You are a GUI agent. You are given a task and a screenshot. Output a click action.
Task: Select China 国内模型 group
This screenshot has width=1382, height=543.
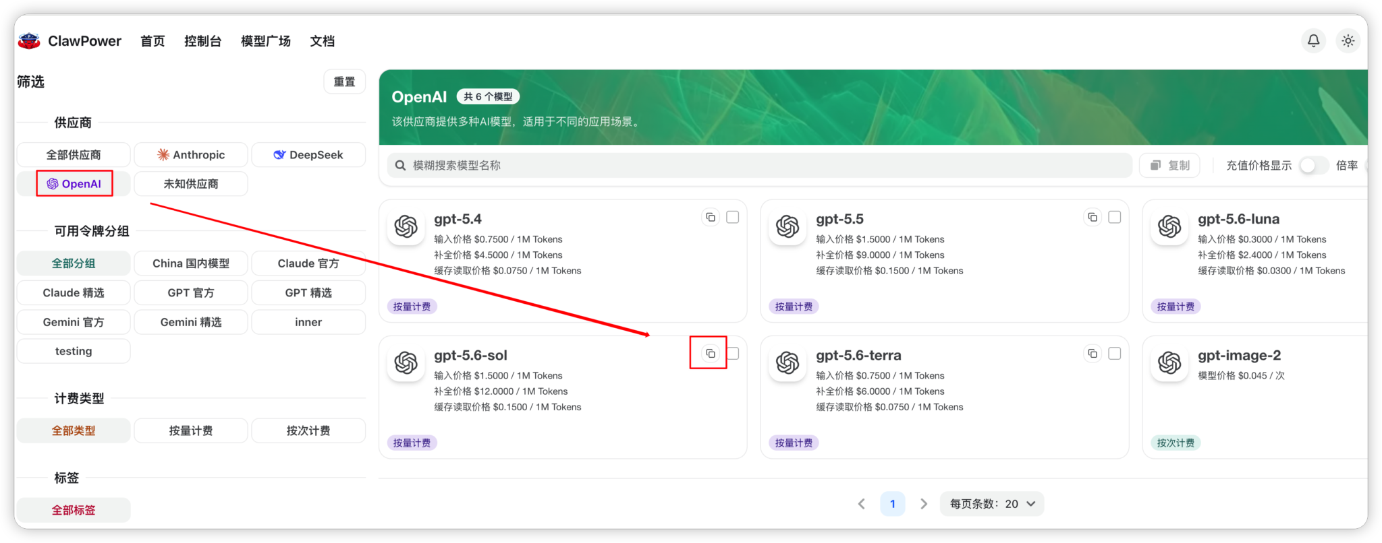click(x=191, y=263)
